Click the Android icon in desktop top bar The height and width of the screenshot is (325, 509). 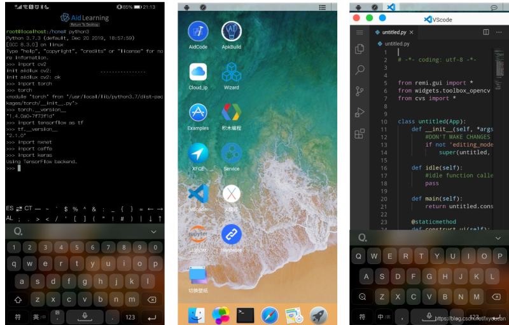click(186, 7)
